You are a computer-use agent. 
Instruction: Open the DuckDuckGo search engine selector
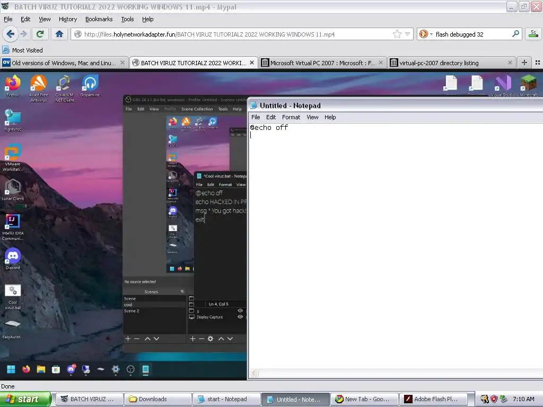[426, 34]
